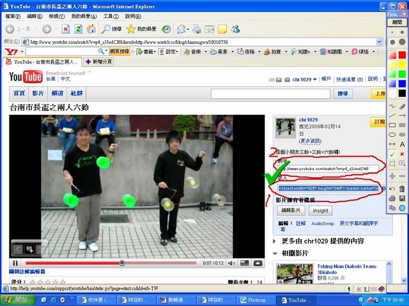Click the IE Back arrow button

point(10,29)
